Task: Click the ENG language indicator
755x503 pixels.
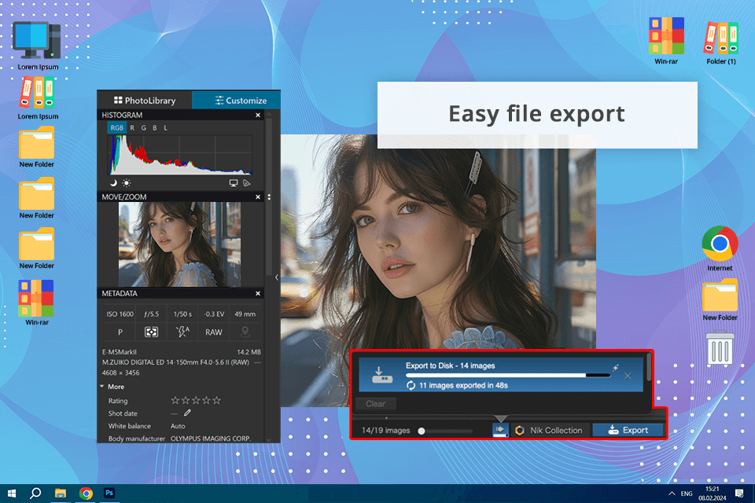Action: tap(687, 494)
